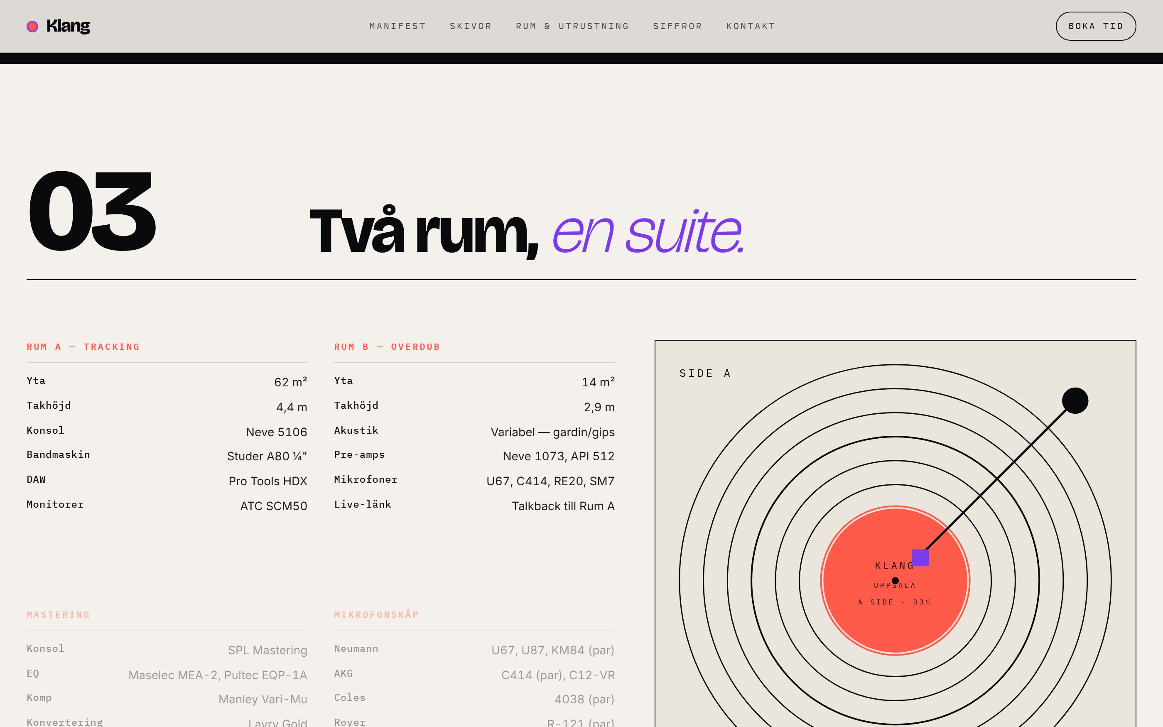Click the purple square tonearm head
Viewport: 1163px width, 727px height.
[x=920, y=558]
